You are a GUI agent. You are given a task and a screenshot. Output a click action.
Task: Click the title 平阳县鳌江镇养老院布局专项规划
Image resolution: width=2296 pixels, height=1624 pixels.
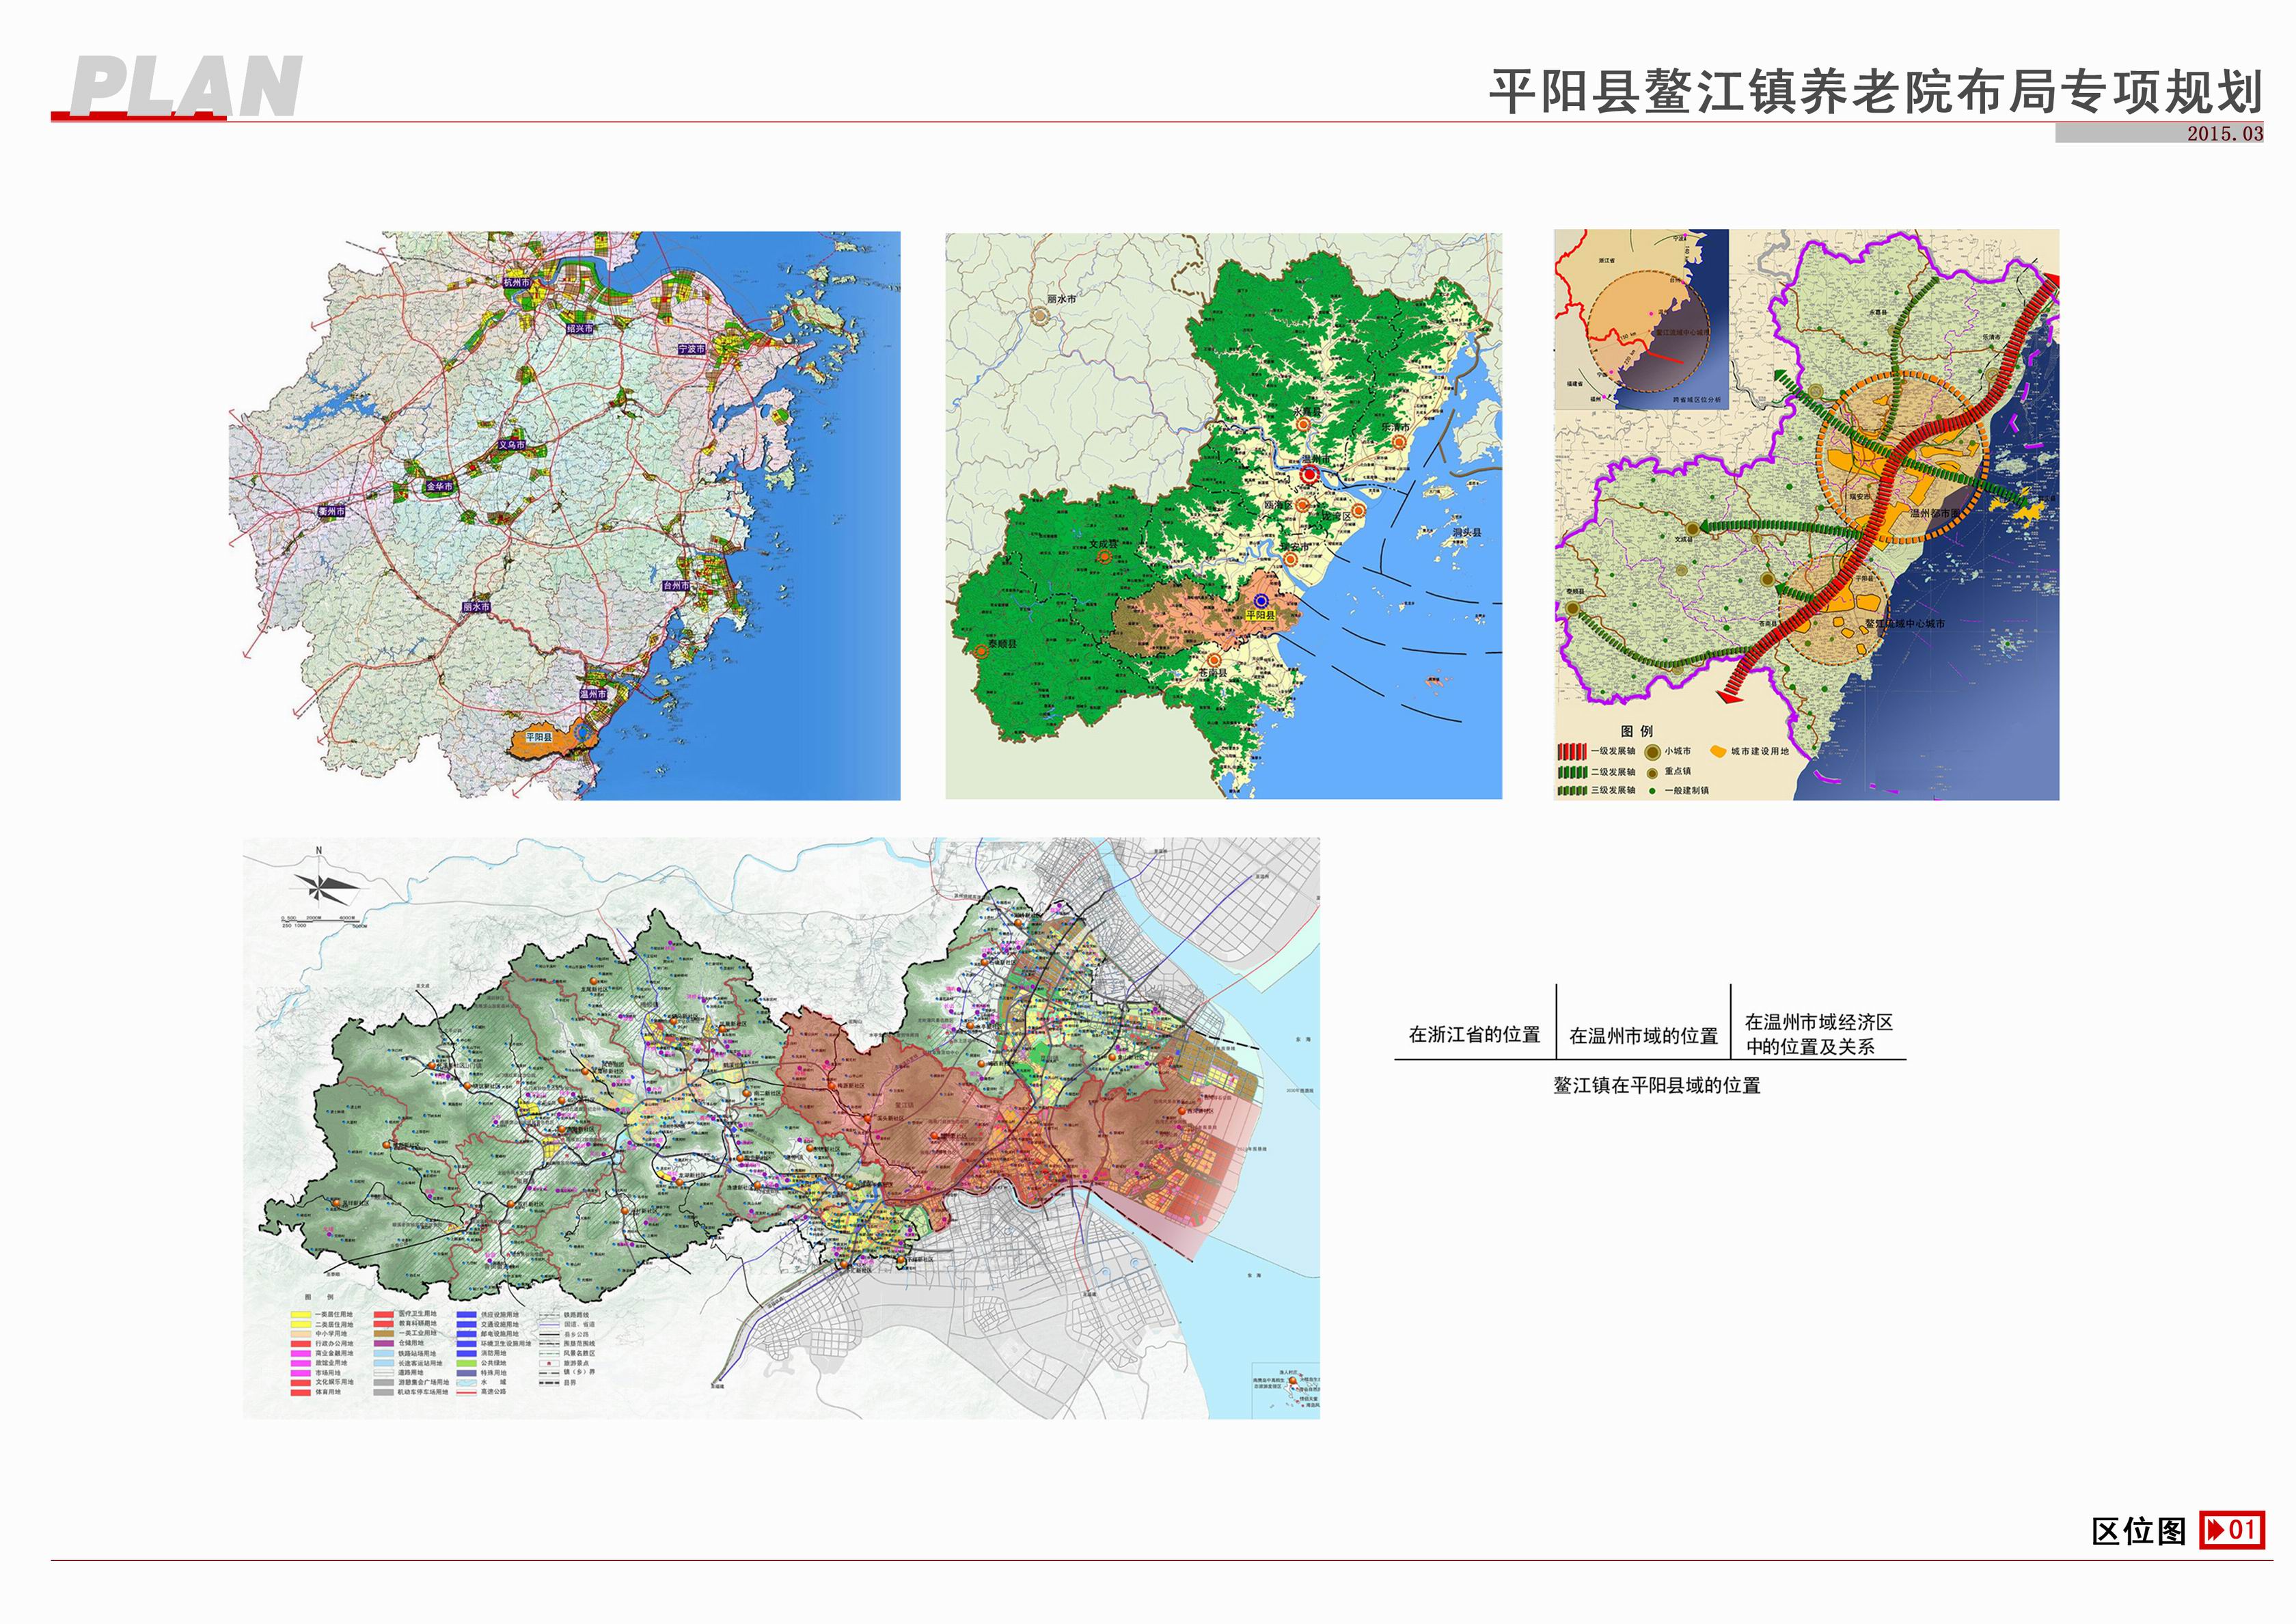[x=1876, y=92]
